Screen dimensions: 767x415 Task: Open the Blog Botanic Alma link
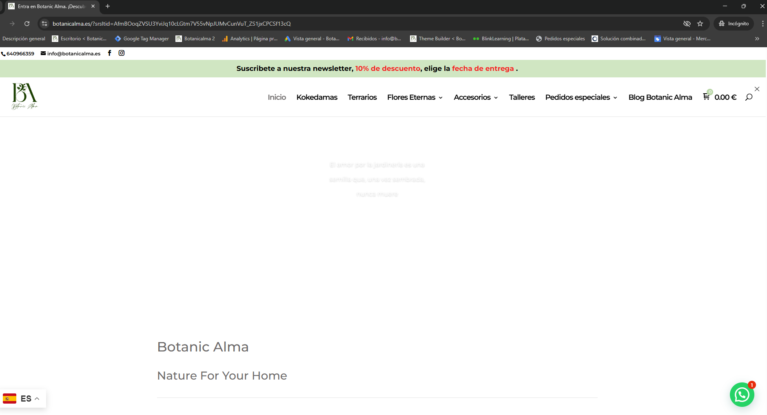pyautogui.click(x=660, y=97)
